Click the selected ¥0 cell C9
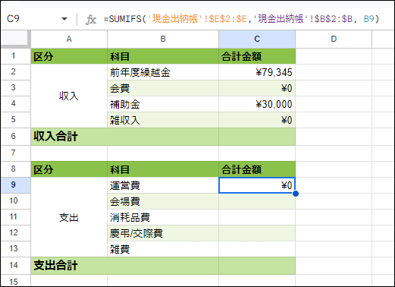Screen dimensions: 395x287 (x=257, y=185)
